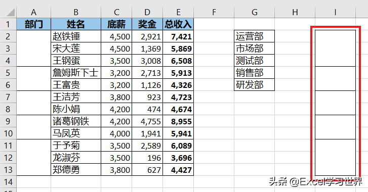Viewport: 368px width, 192px height.
Task: Click the 总收入 header cell
Action: tap(178, 24)
